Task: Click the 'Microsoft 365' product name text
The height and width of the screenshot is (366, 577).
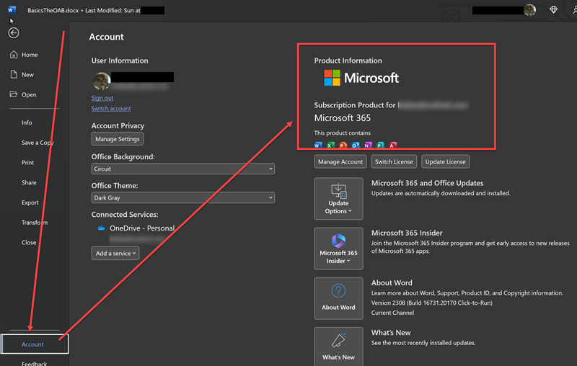Action: click(342, 118)
